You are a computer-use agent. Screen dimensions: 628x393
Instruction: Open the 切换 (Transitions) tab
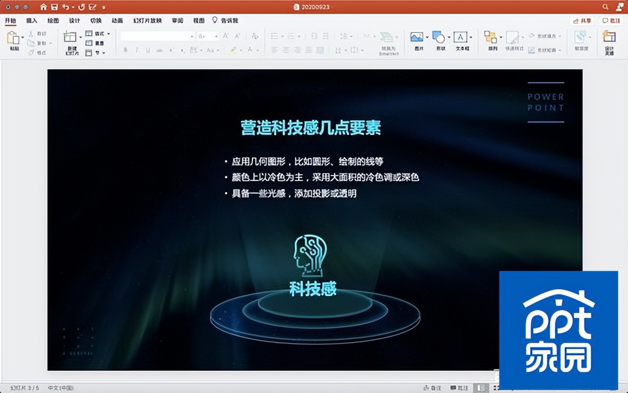tap(96, 21)
